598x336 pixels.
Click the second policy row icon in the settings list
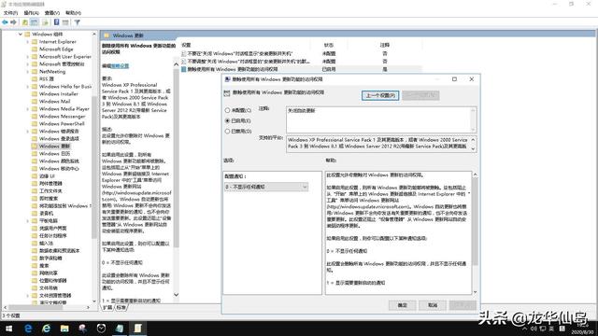tap(184, 62)
